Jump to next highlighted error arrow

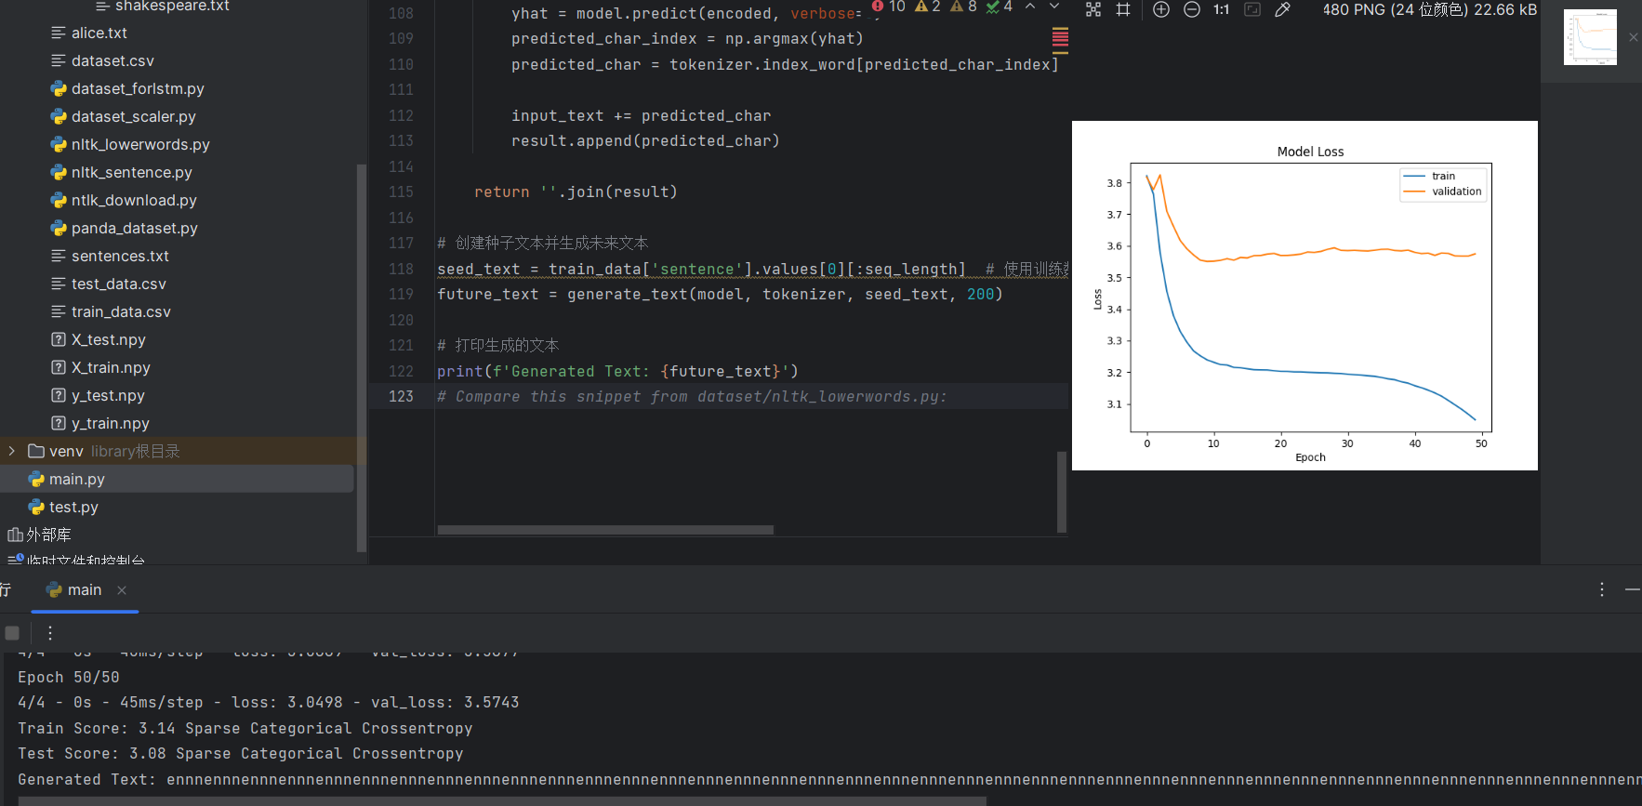[1054, 7]
